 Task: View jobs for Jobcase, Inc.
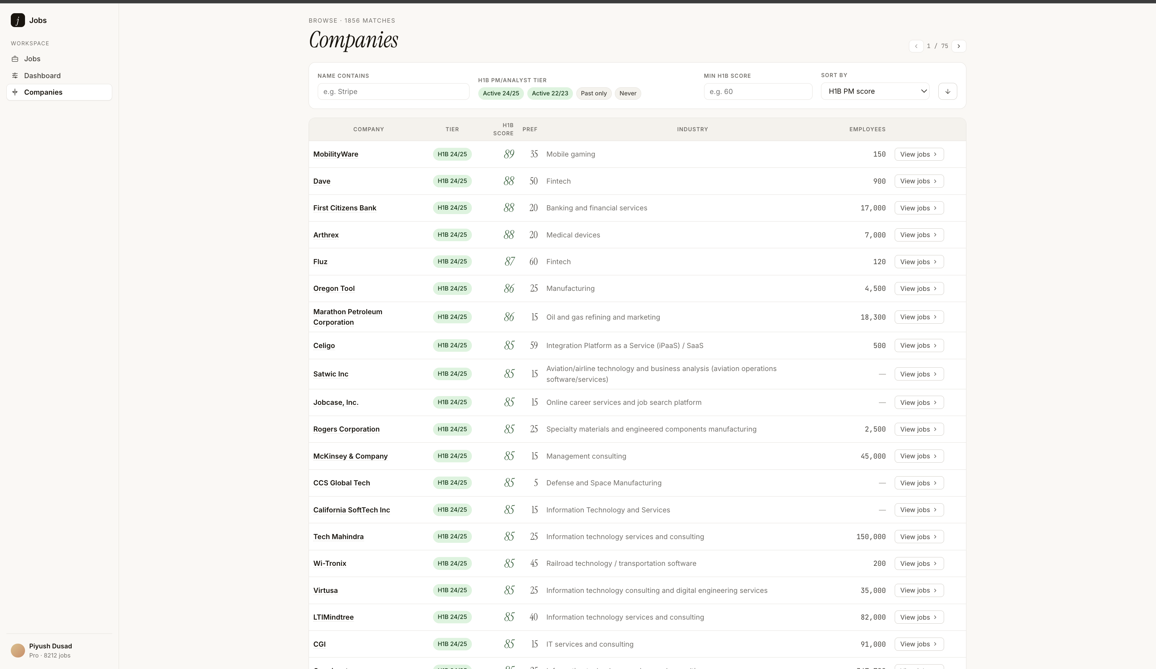[919, 402]
